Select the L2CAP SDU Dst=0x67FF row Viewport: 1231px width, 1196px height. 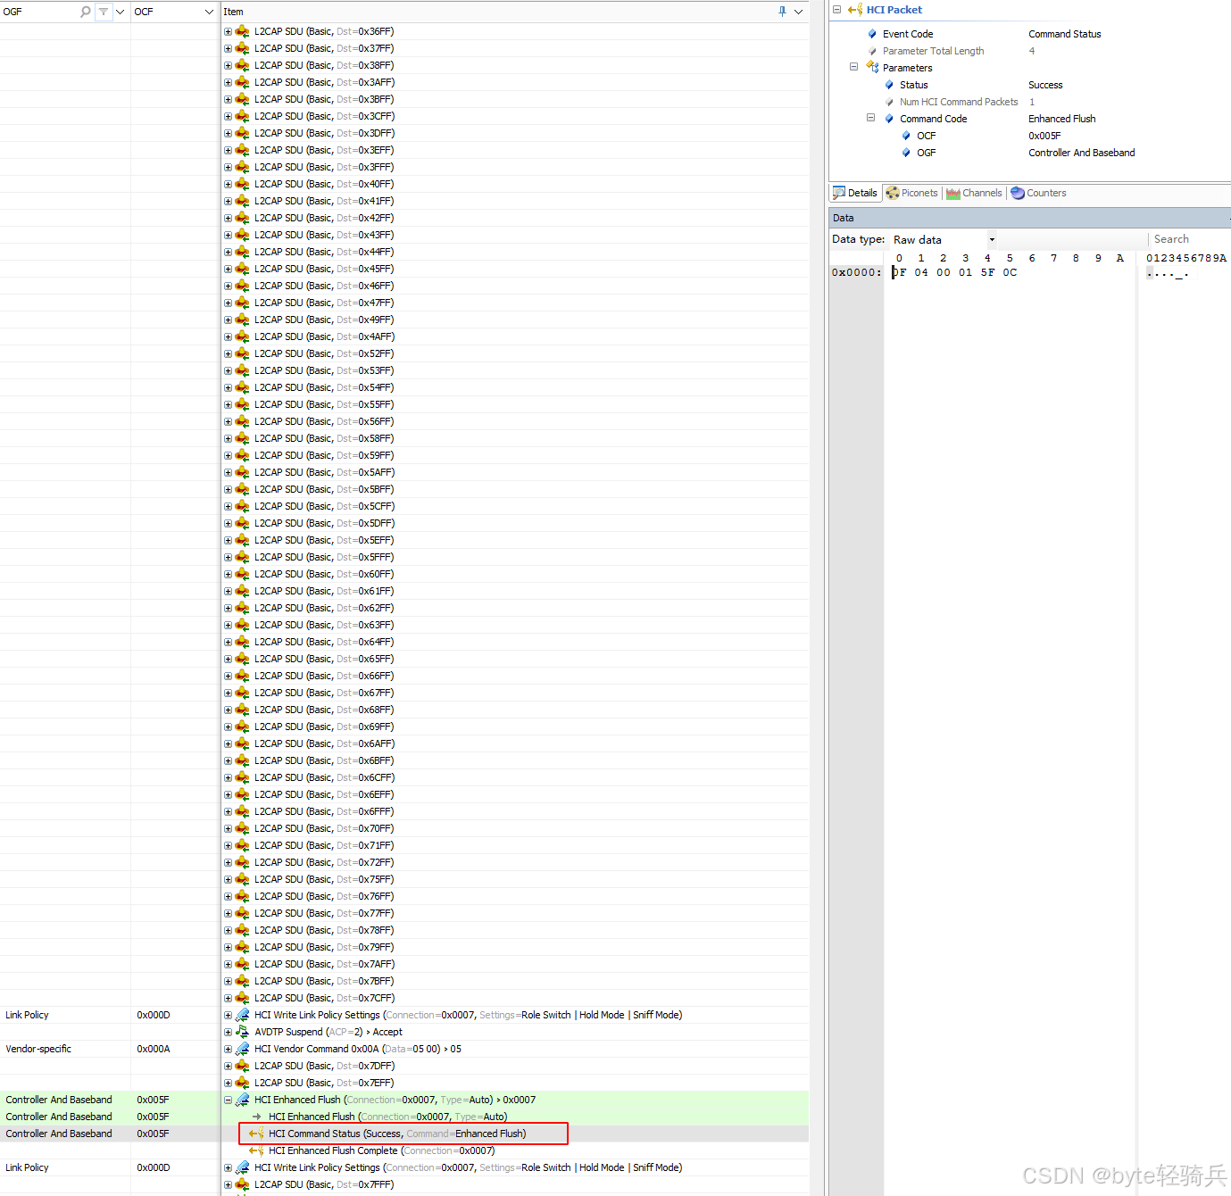404,693
